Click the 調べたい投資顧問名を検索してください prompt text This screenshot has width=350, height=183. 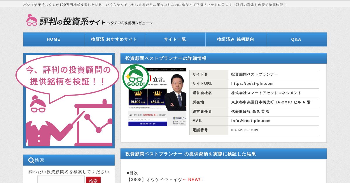pos(69,172)
